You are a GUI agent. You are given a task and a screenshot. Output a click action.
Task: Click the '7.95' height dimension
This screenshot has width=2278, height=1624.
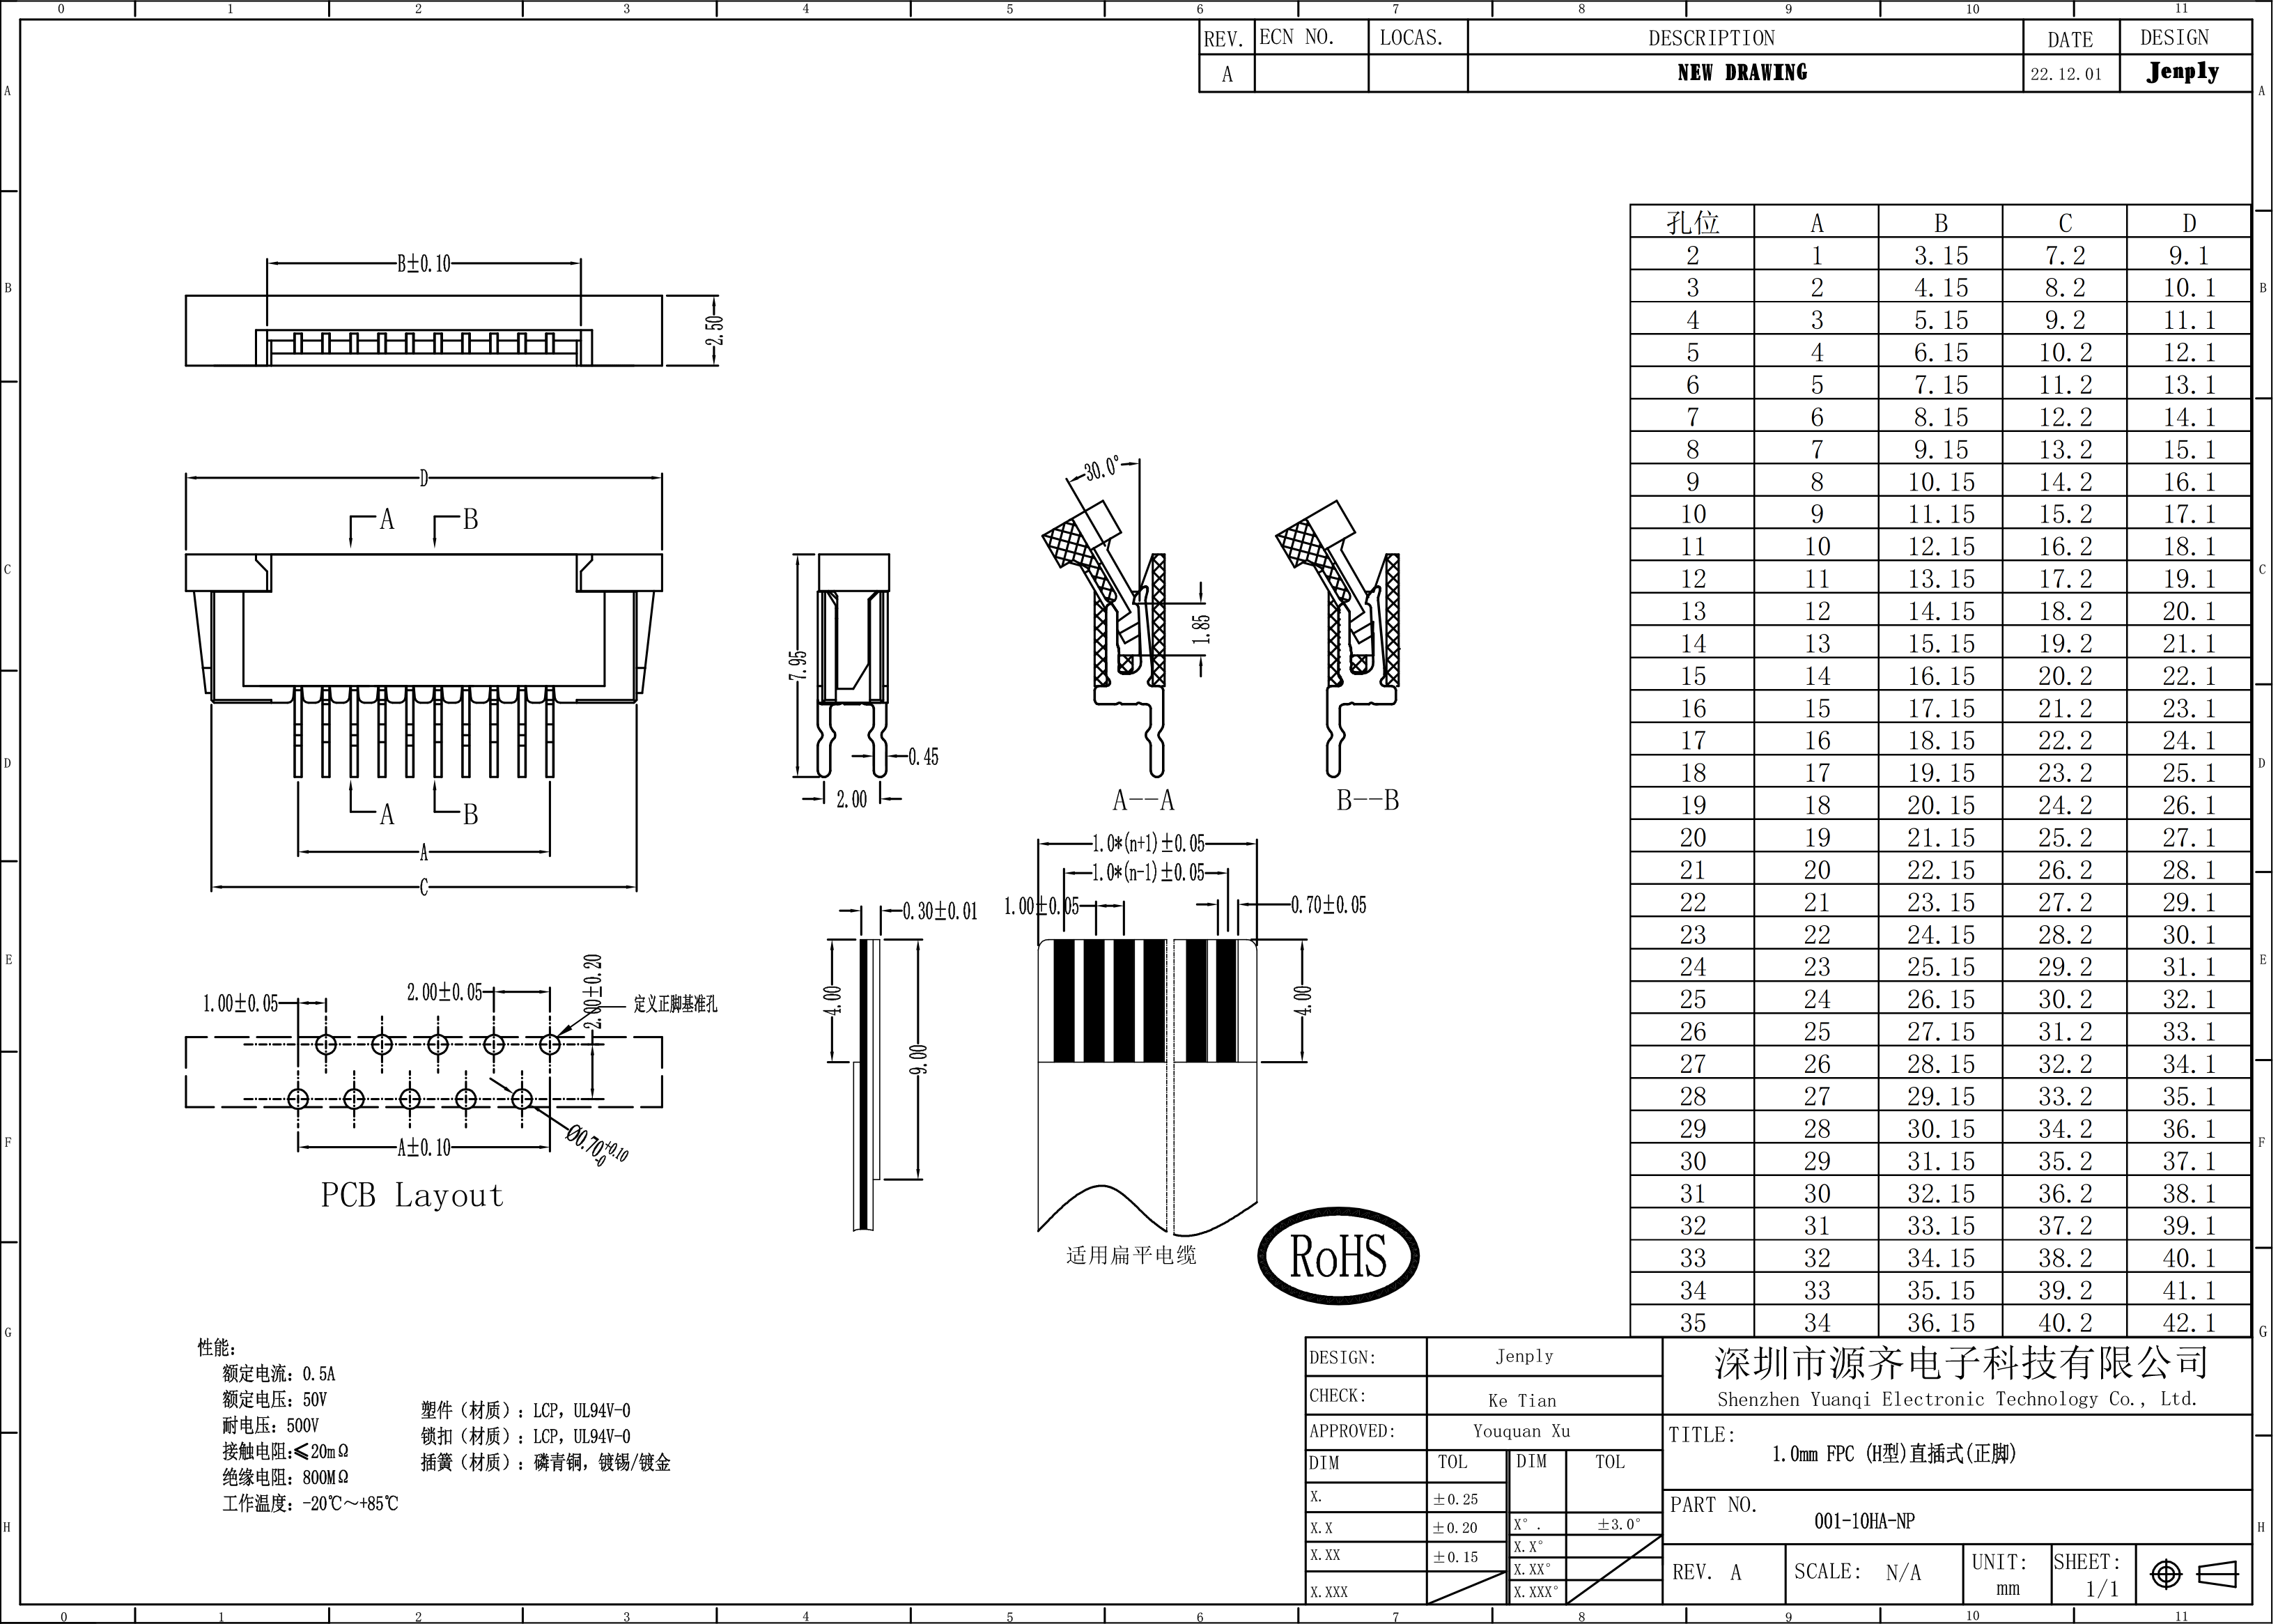(x=797, y=666)
